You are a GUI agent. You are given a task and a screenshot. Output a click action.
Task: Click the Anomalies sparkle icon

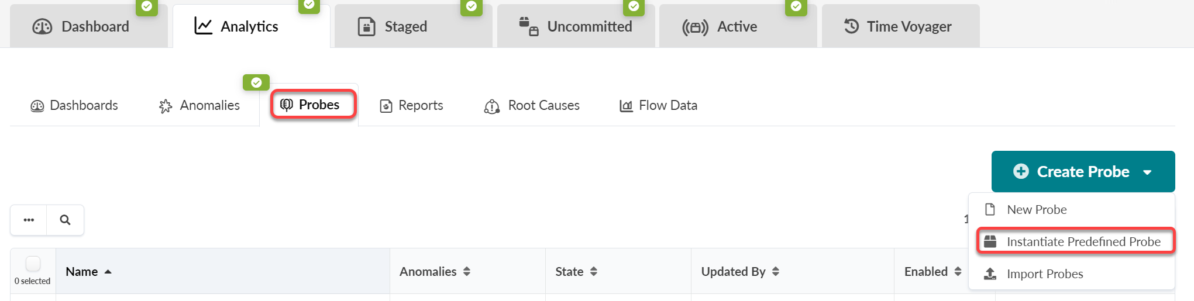click(x=166, y=106)
